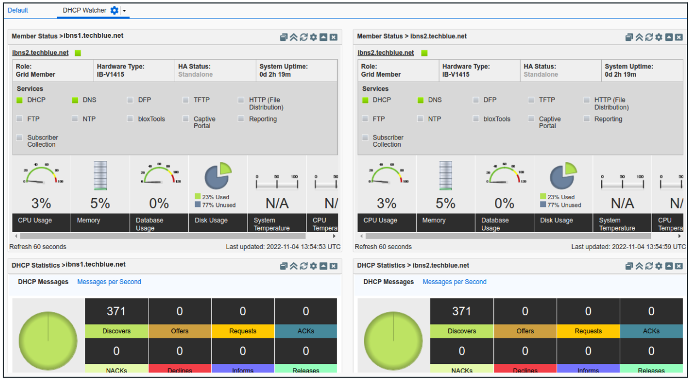Click the DHCP service status indicator on ibns1
692x381 pixels.
20,100
